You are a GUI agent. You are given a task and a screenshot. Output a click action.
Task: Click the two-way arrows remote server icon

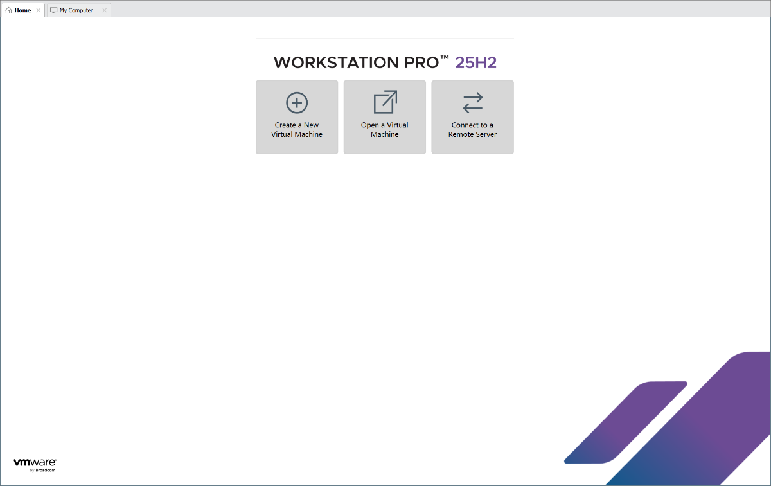tap(472, 103)
